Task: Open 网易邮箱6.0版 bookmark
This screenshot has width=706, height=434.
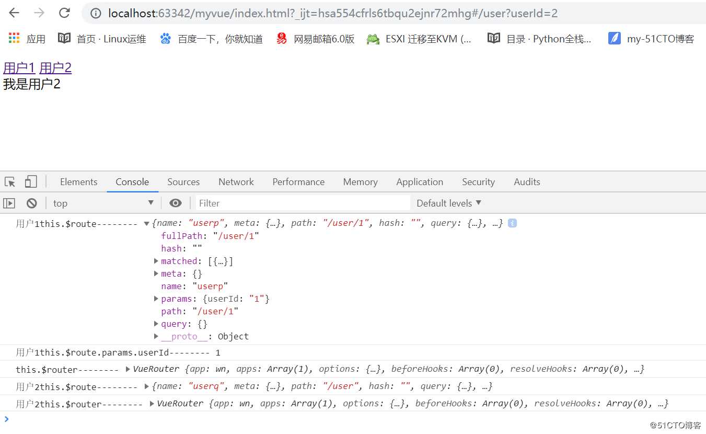Action: click(315, 39)
